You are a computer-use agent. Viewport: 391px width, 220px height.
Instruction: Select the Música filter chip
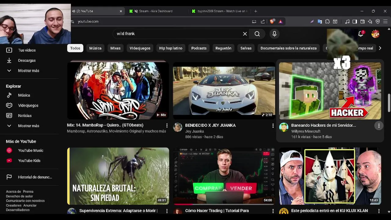click(x=95, y=48)
